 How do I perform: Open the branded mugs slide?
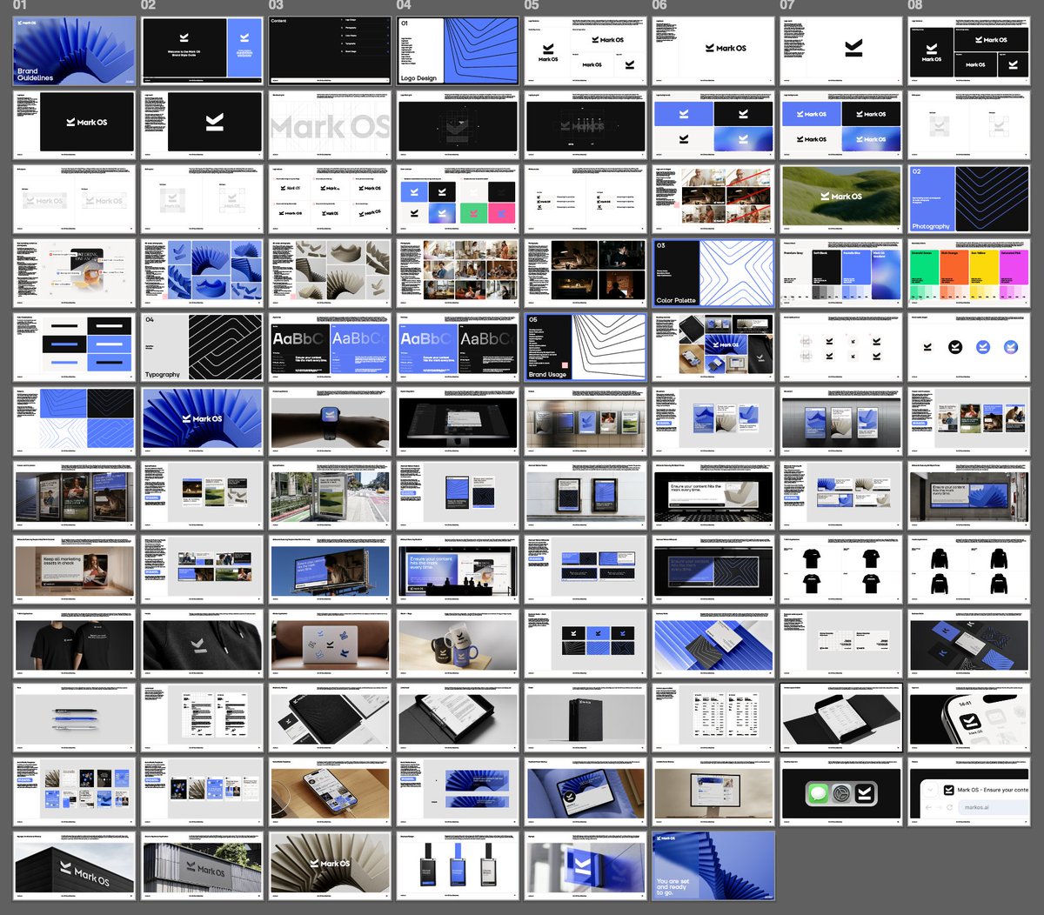click(458, 643)
